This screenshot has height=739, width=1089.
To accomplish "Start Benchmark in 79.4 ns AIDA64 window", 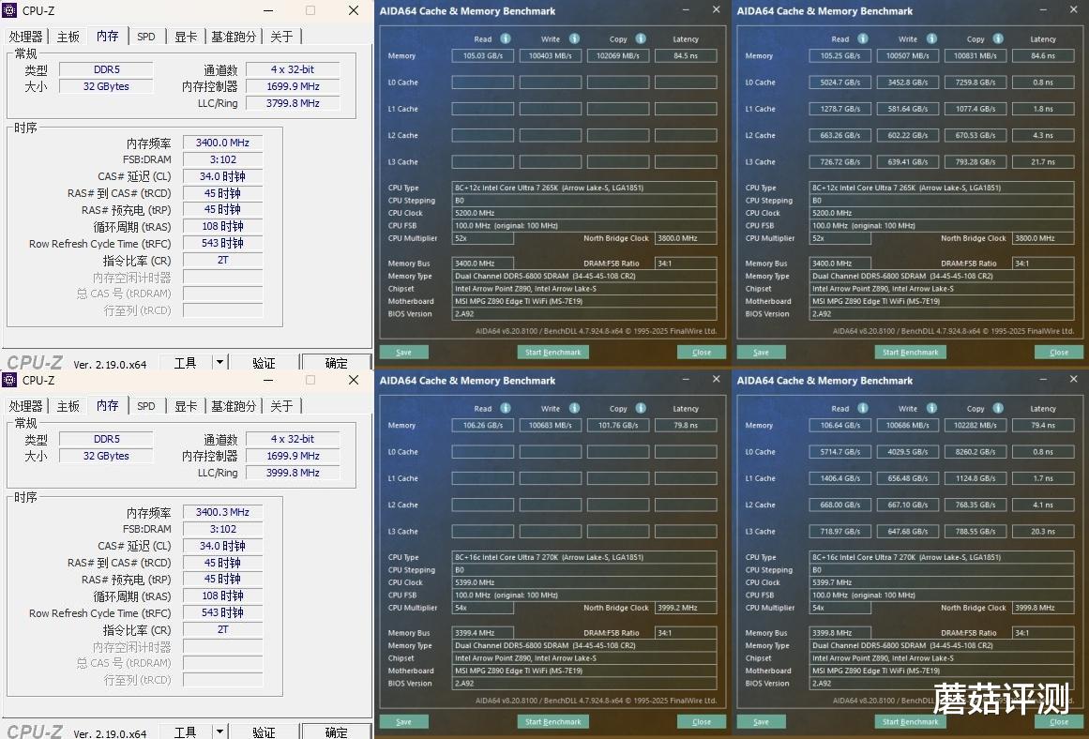I will [911, 721].
